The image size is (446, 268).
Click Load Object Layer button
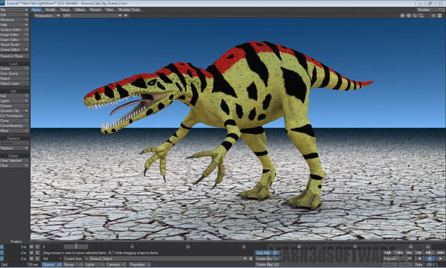tap(14, 83)
